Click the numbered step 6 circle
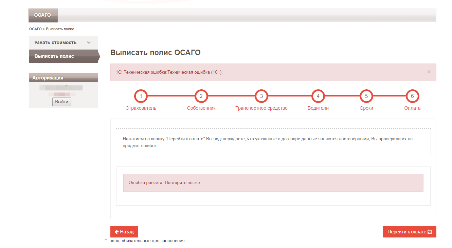452x248 pixels. pos(412,96)
